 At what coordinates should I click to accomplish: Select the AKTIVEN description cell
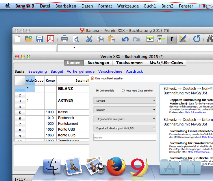(x=73, y=100)
